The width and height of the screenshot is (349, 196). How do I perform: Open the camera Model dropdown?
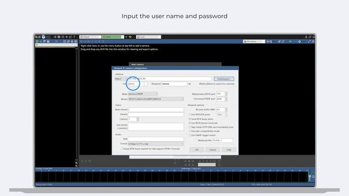tap(156, 99)
